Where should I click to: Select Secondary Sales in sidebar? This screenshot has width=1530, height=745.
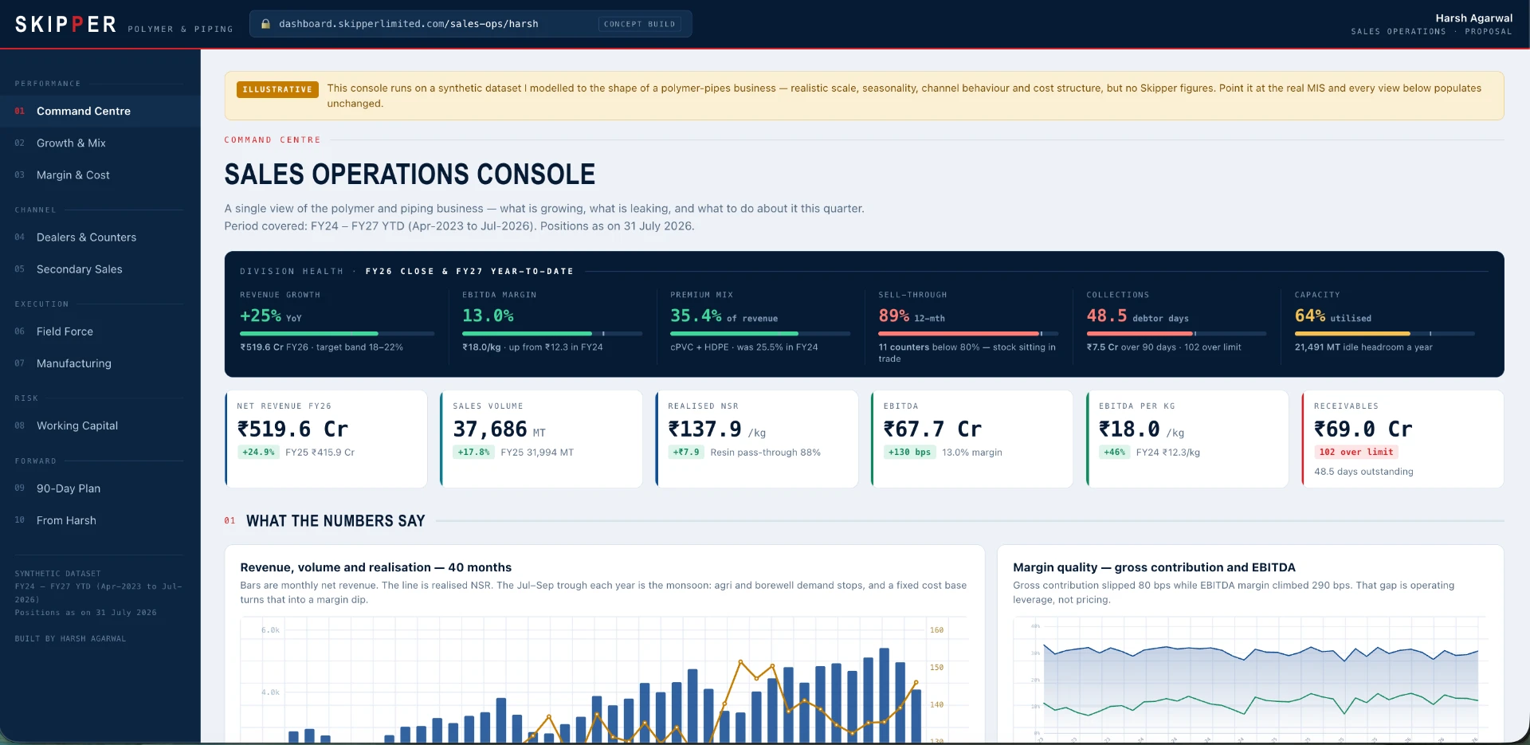pyautogui.click(x=100, y=269)
